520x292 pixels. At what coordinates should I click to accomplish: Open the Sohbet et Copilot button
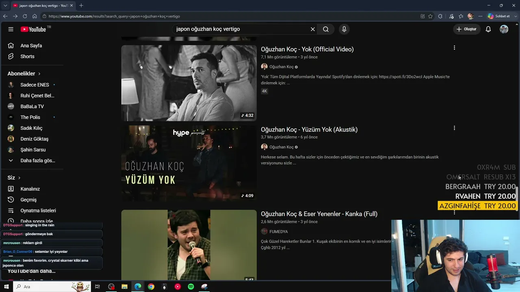pyautogui.click(x=498, y=16)
